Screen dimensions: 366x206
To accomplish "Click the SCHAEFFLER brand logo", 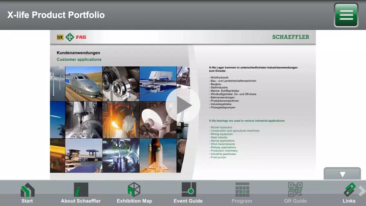I will [291, 37].
